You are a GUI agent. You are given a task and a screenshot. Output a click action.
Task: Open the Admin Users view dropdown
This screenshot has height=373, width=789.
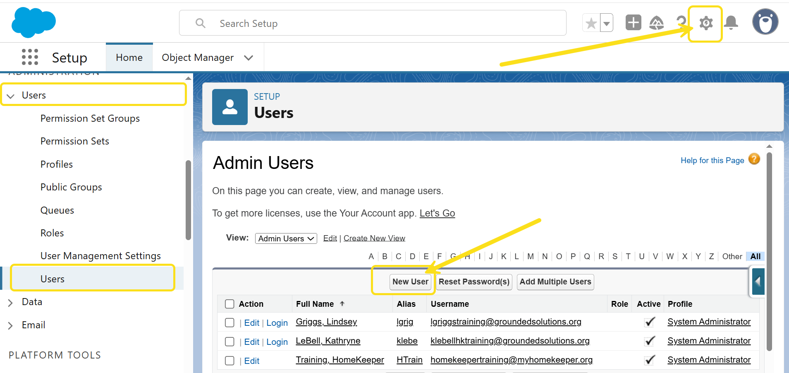click(286, 238)
